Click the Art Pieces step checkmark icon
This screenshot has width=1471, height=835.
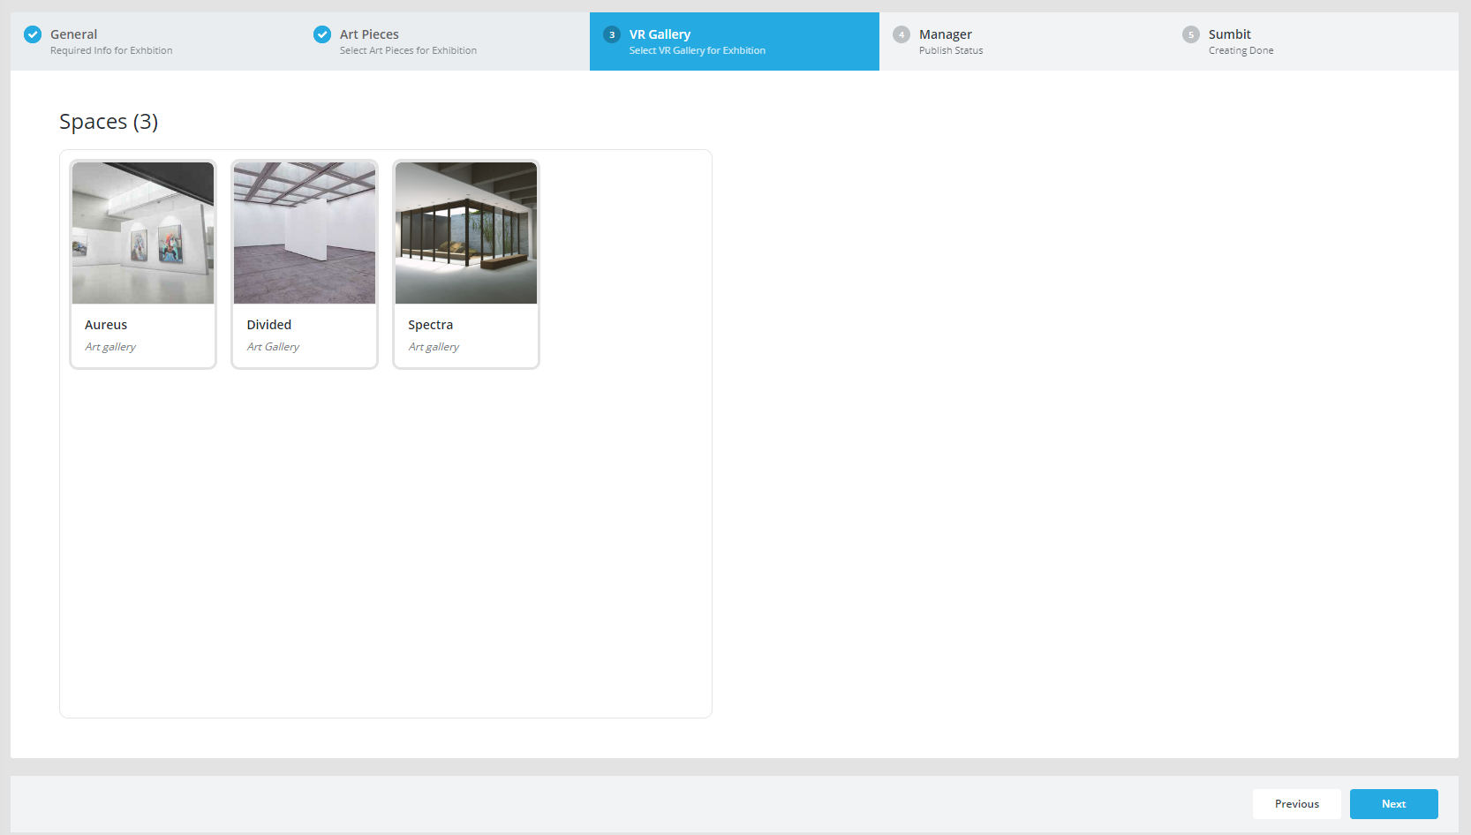322,34
